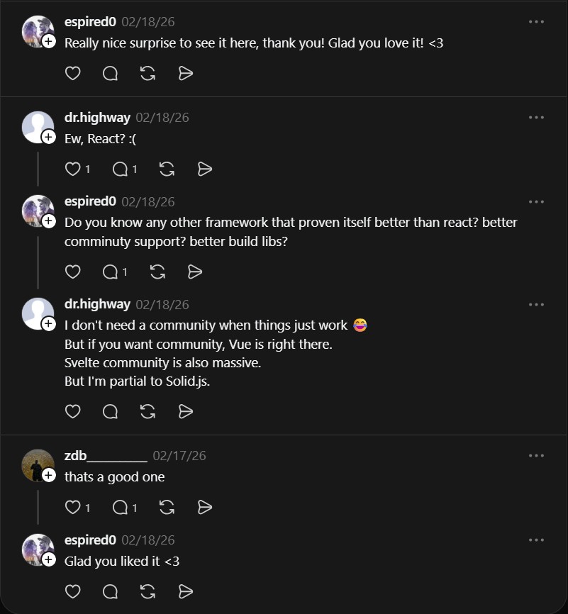The width and height of the screenshot is (568, 614).
Task: Follow espired0 via plus badge on top avatar
Action: tap(48, 41)
